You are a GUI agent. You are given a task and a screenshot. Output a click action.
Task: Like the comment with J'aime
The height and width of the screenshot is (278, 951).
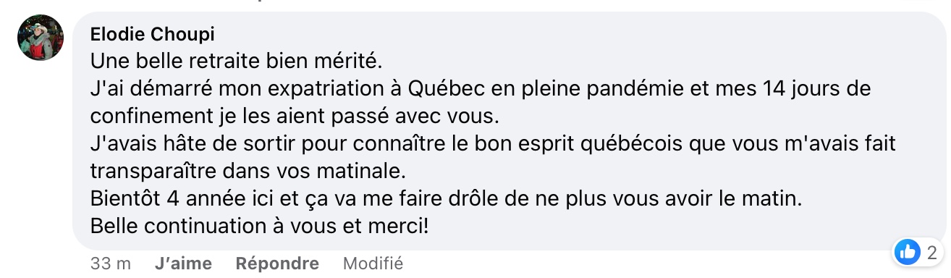pyautogui.click(x=183, y=264)
